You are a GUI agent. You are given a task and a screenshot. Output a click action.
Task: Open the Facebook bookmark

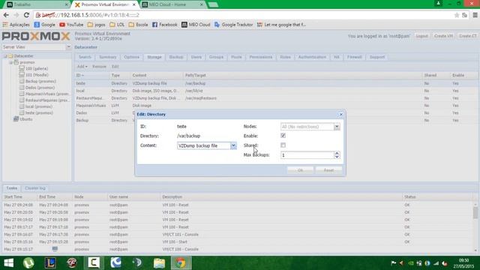click(x=165, y=25)
